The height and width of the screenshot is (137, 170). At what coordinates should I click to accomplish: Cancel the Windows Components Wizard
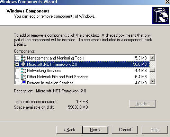click(125, 130)
